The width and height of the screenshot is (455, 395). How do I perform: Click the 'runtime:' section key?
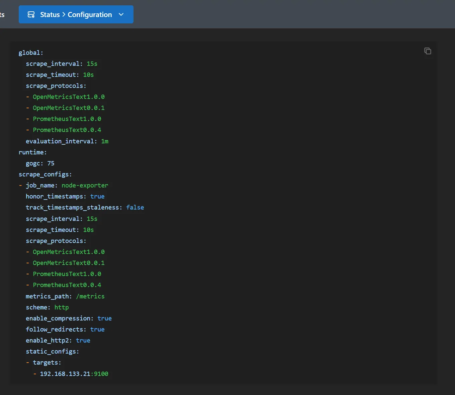[33, 152]
